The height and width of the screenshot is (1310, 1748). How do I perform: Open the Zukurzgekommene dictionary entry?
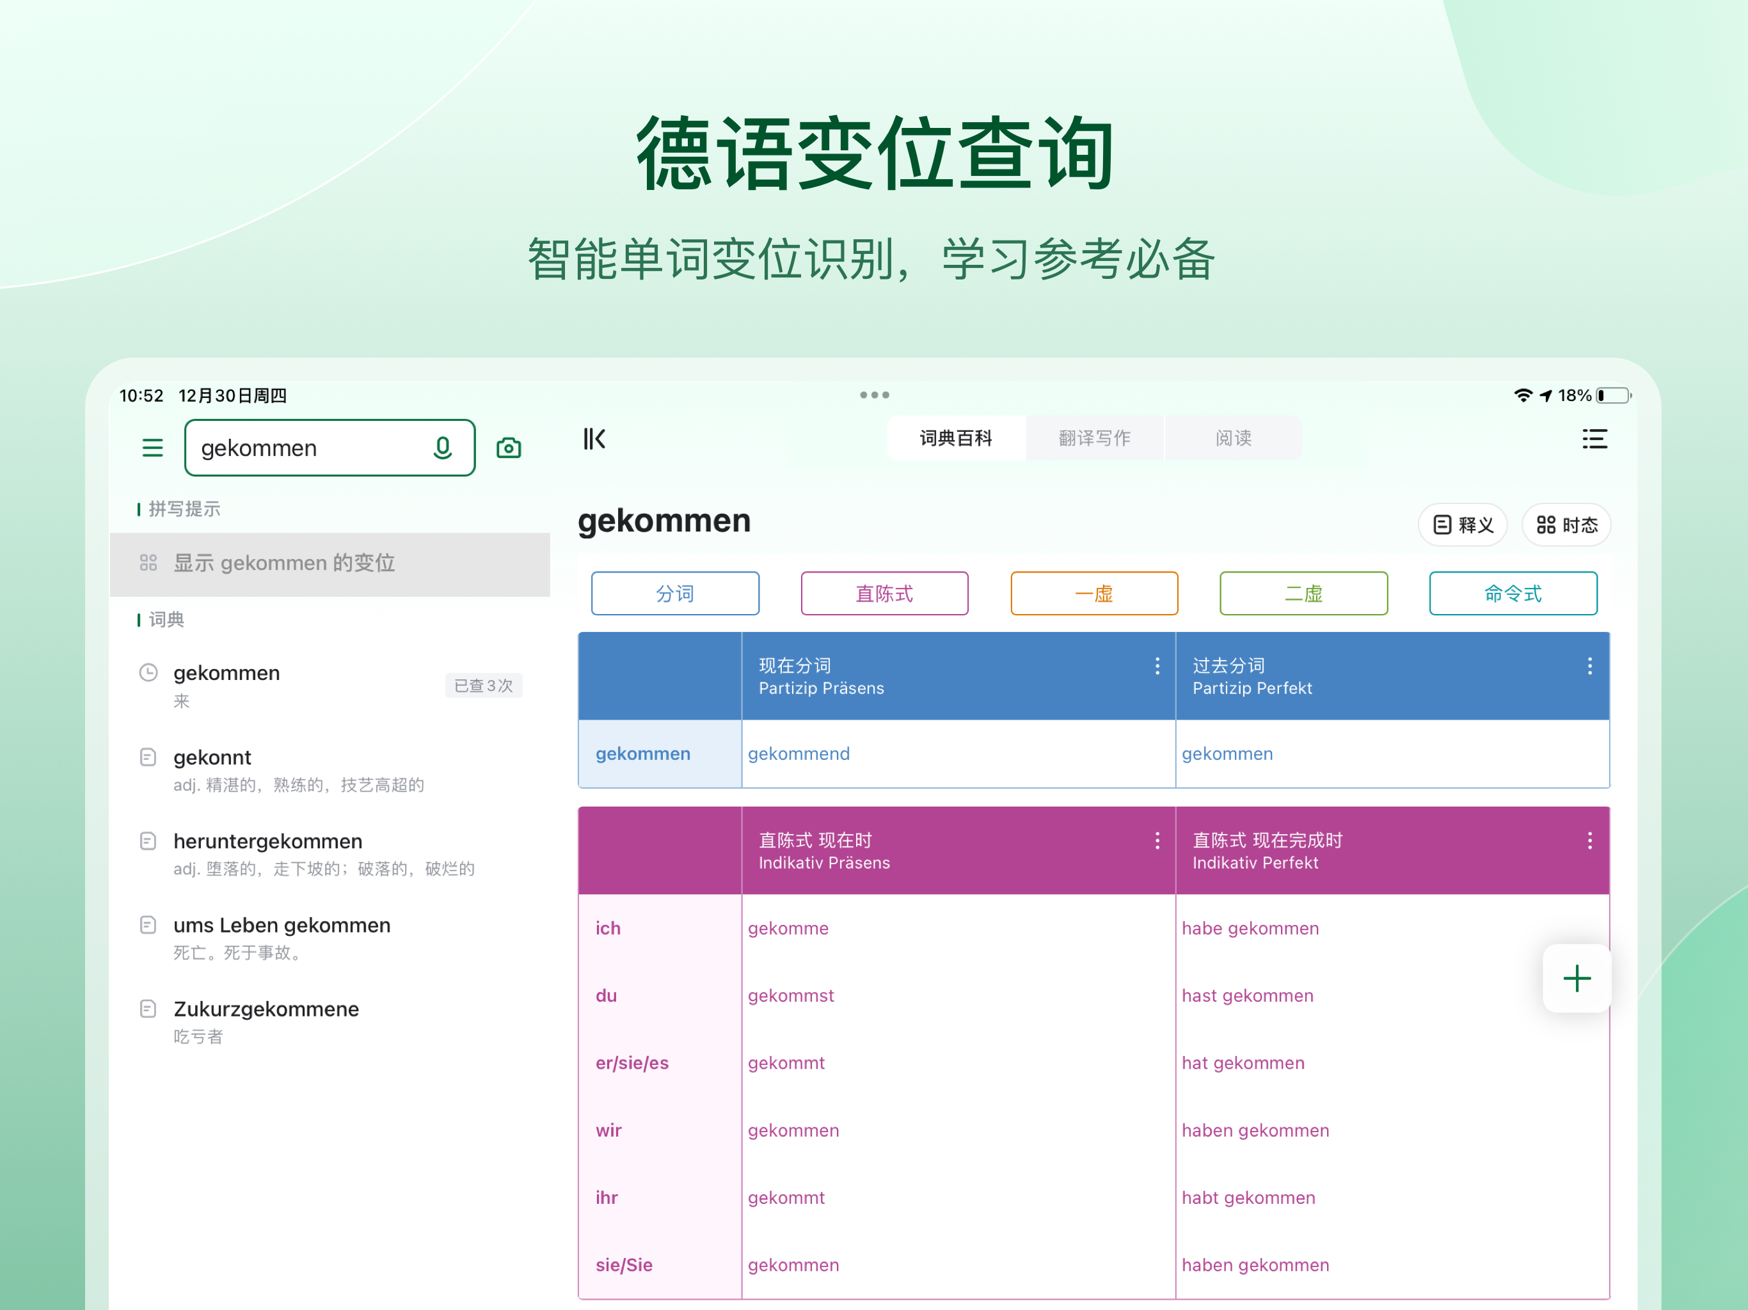click(330, 1021)
